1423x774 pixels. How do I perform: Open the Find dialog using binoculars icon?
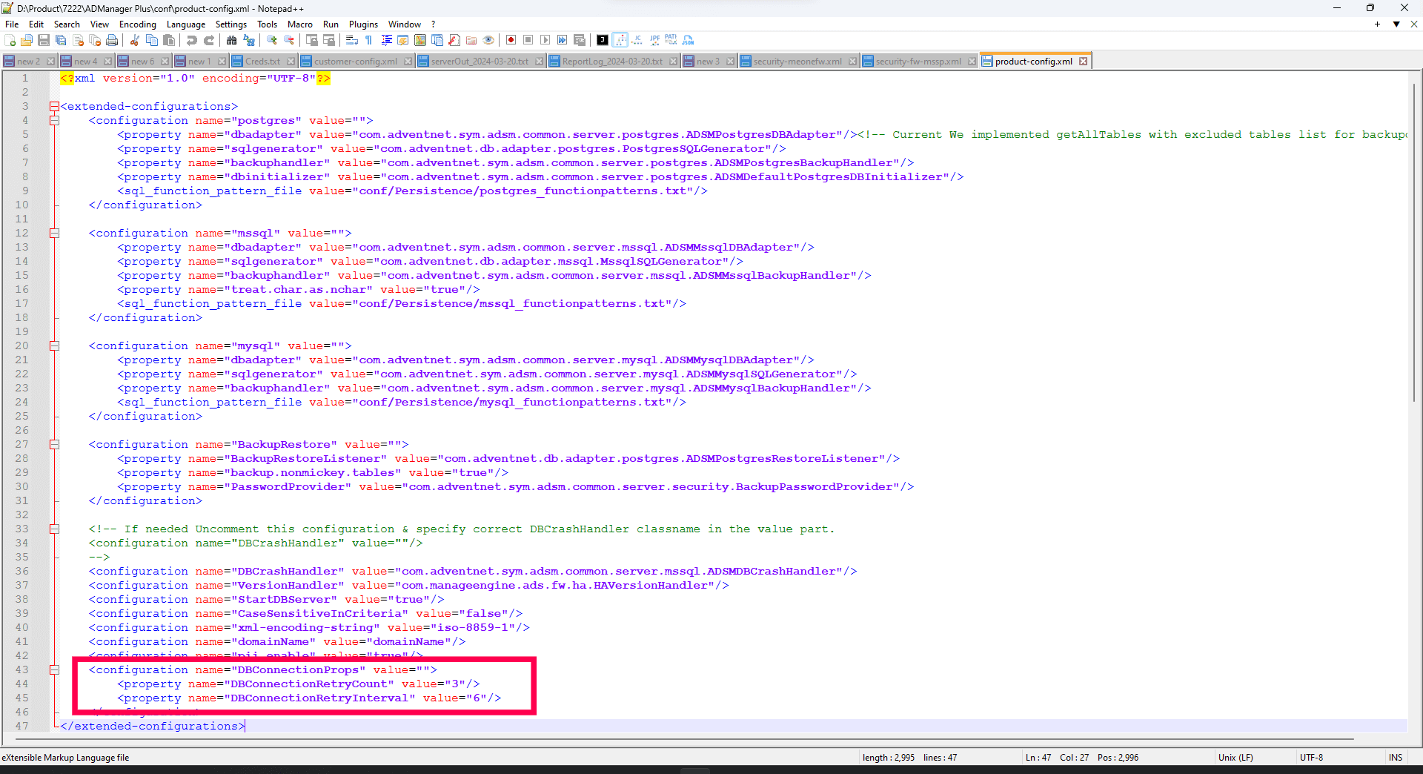pyautogui.click(x=232, y=40)
